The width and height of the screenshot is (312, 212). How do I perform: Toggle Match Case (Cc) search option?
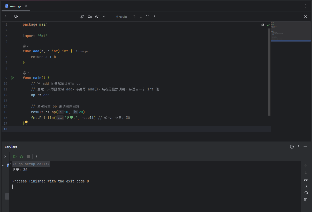90,17
